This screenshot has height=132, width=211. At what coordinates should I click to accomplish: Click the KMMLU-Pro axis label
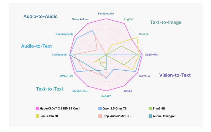80,91
